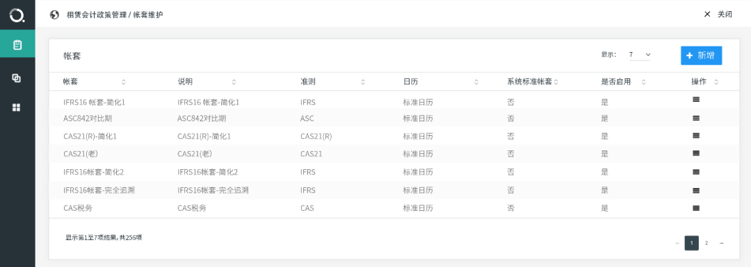The width and height of the screenshot is (751, 267).
Task: Go to next page with right arrow
Action: pyautogui.click(x=721, y=243)
